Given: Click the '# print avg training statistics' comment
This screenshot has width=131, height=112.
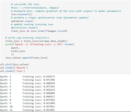Looking at the screenshot, I should pyautogui.click(x=27, y=38).
